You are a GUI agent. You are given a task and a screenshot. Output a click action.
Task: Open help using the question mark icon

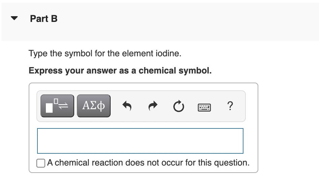230,106
